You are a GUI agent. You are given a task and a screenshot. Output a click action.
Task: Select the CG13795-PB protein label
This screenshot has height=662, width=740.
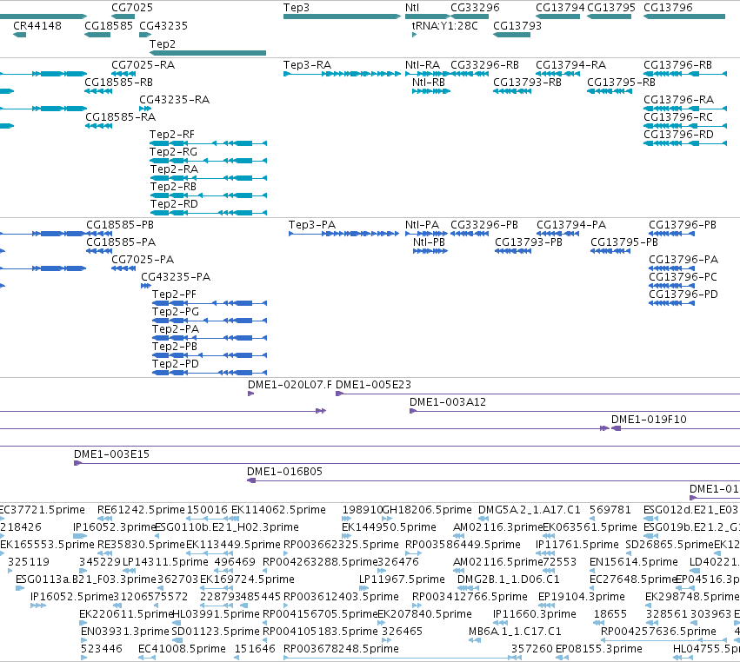[x=624, y=242]
